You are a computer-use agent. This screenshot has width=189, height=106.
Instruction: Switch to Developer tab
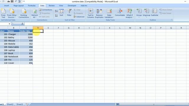tap(72, 6)
